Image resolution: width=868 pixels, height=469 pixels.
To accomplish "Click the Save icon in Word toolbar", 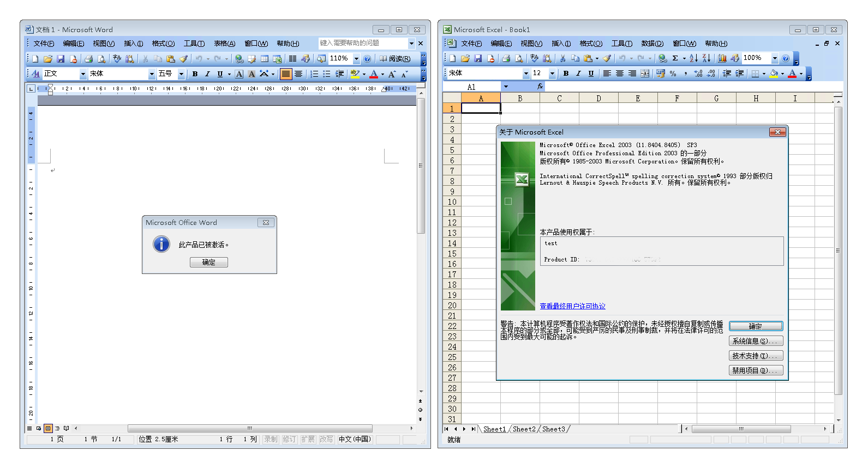I will click(61, 59).
